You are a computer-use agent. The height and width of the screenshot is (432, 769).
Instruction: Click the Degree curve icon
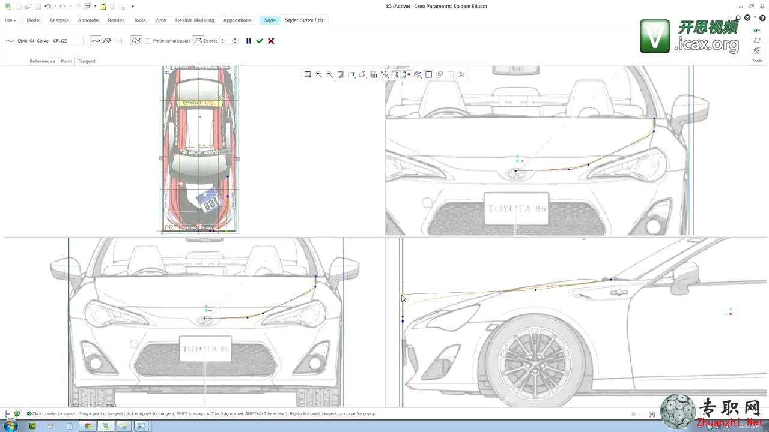click(x=198, y=41)
